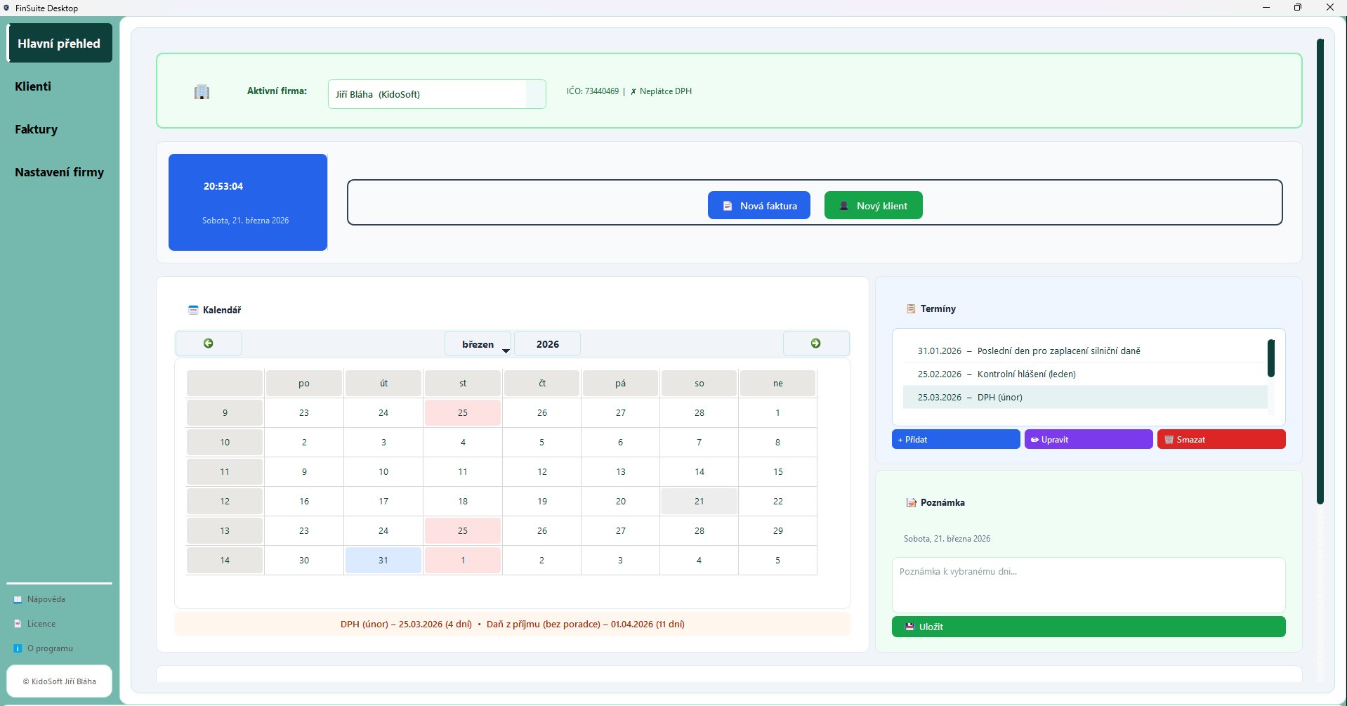This screenshot has width=1347, height=706.
Task: Switch to the Klienti section
Action: (33, 86)
